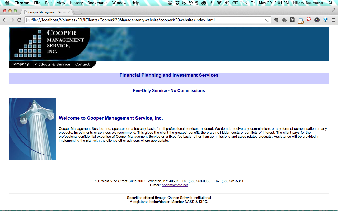Screen dimensions: 338x211
Task: Open the Apple menu
Action: point(7,3)
